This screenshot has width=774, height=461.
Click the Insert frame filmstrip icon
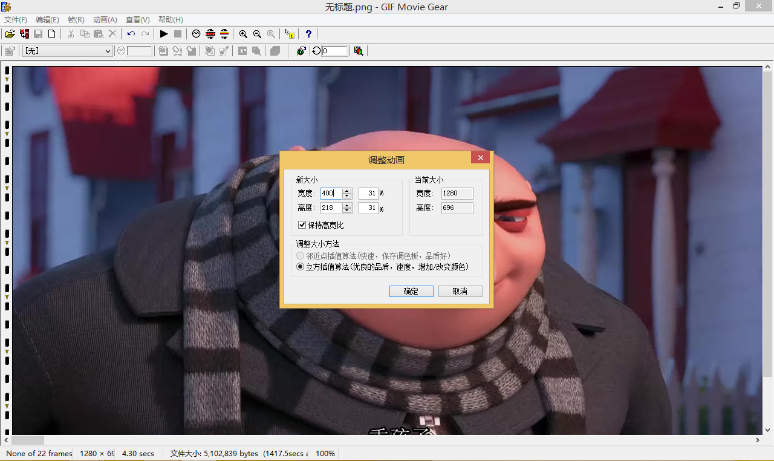pyautogui.click(x=24, y=34)
